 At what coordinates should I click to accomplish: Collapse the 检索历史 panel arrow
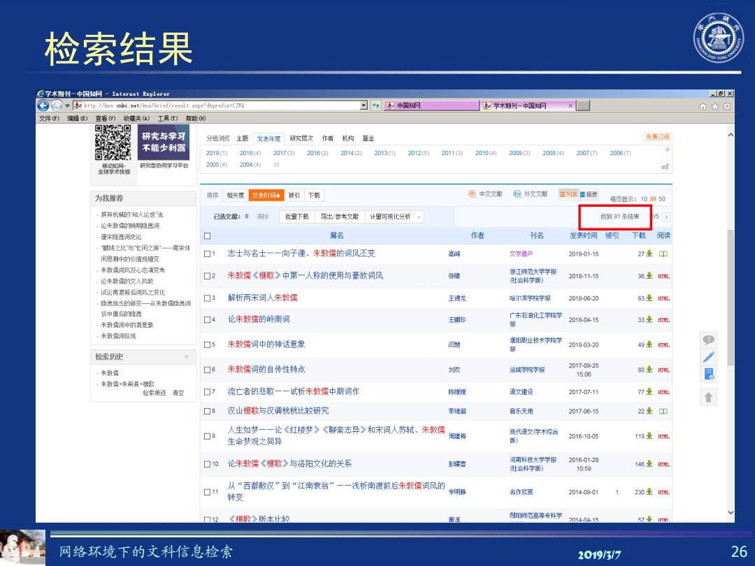pyautogui.click(x=187, y=356)
